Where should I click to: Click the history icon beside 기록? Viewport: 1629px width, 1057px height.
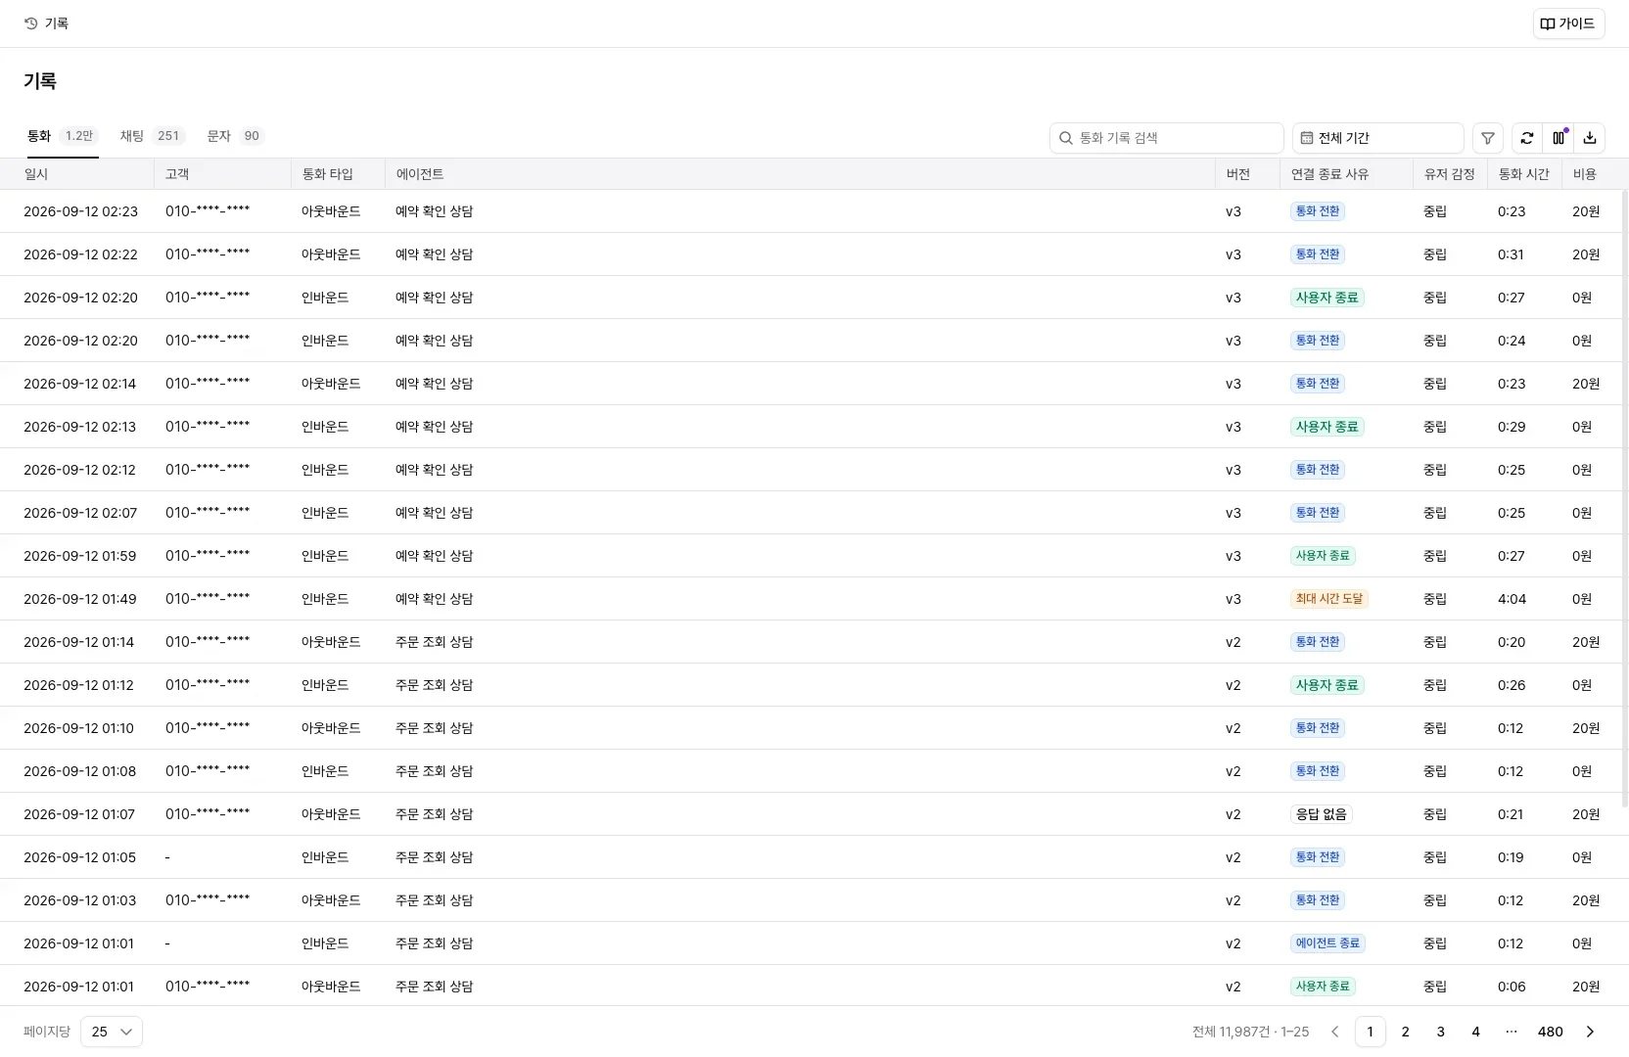[31, 23]
